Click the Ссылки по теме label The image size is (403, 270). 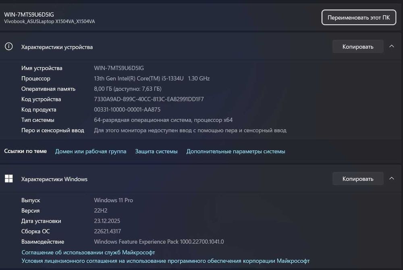click(x=25, y=151)
